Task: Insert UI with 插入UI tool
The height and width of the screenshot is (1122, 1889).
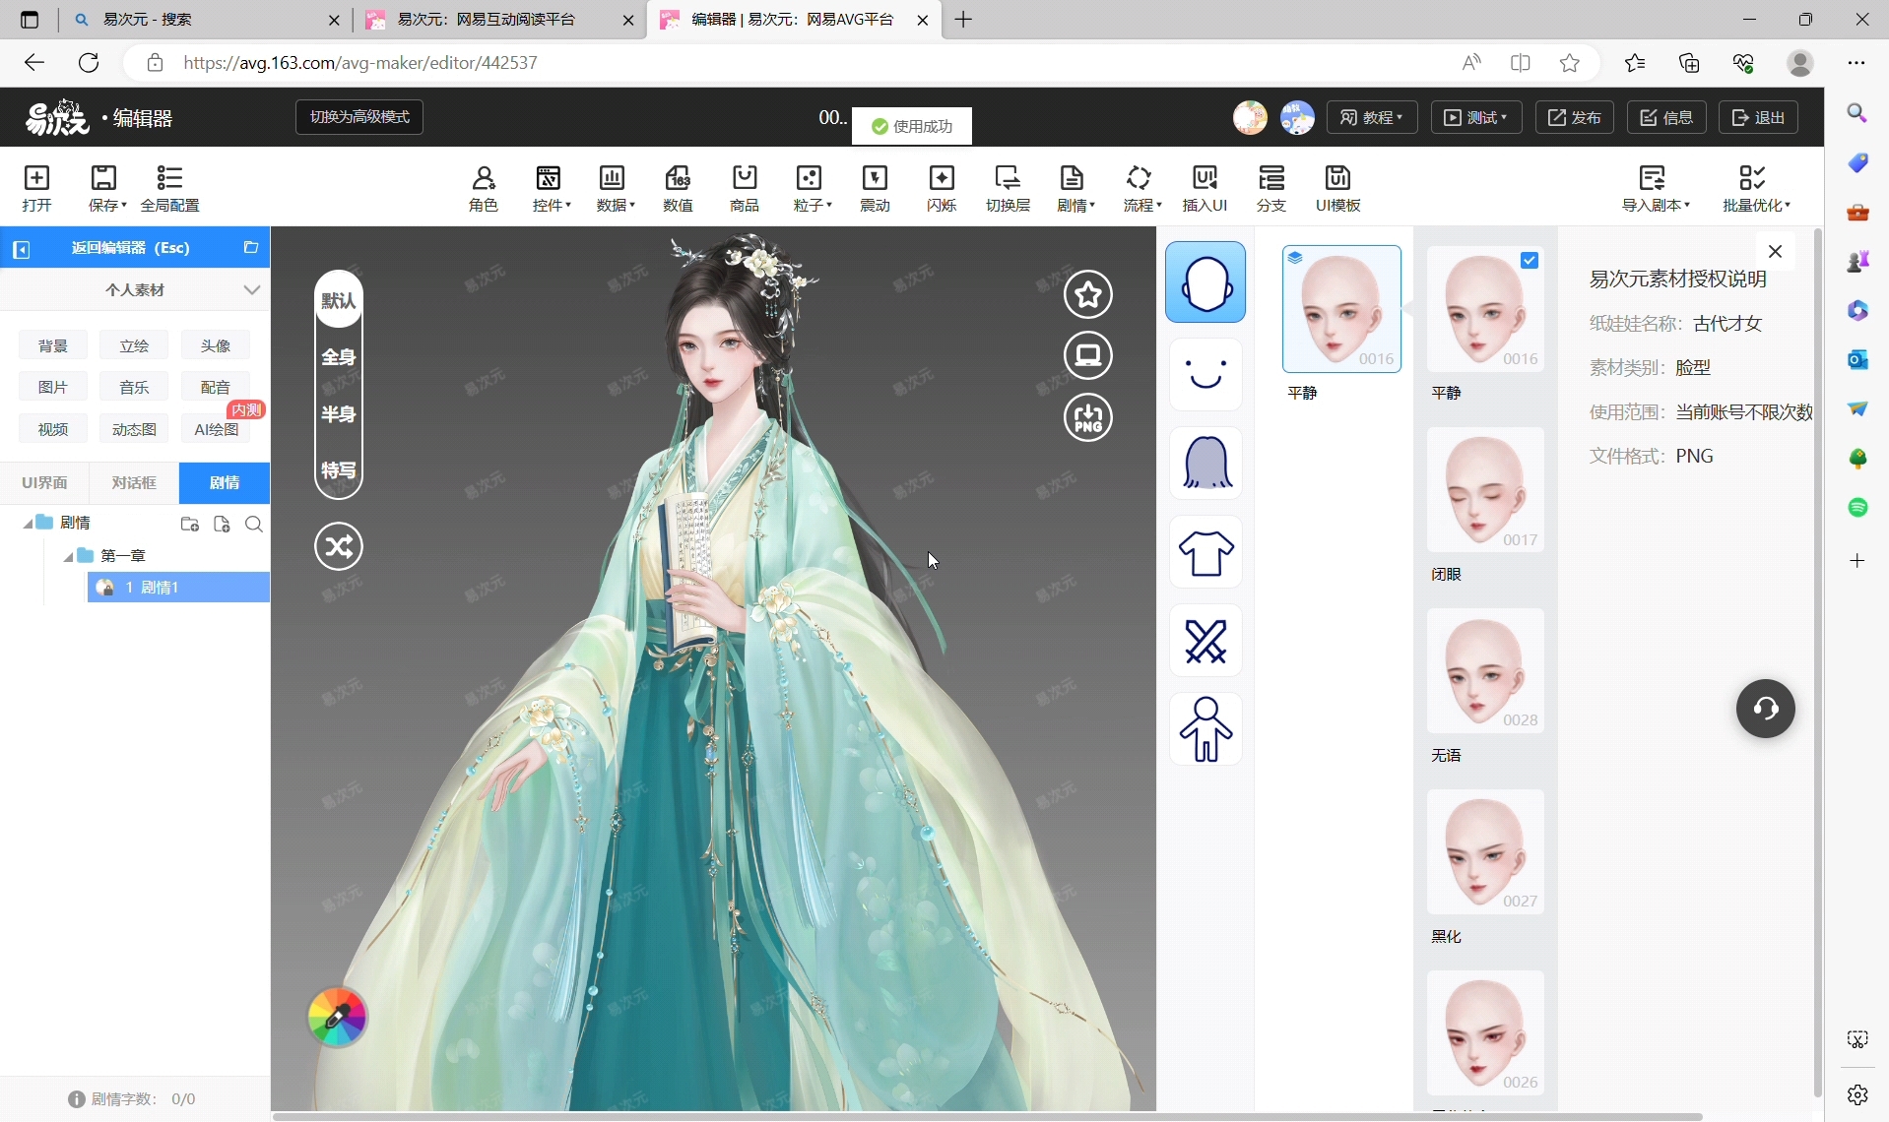Action: click(x=1205, y=188)
